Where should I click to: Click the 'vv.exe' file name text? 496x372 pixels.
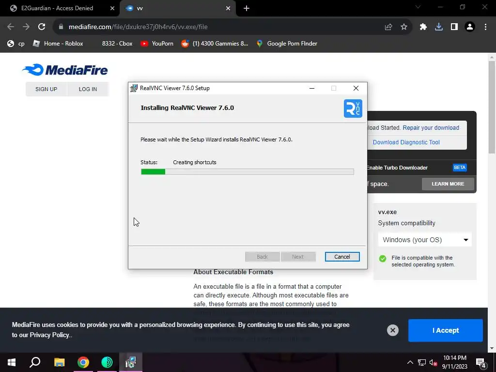click(387, 212)
